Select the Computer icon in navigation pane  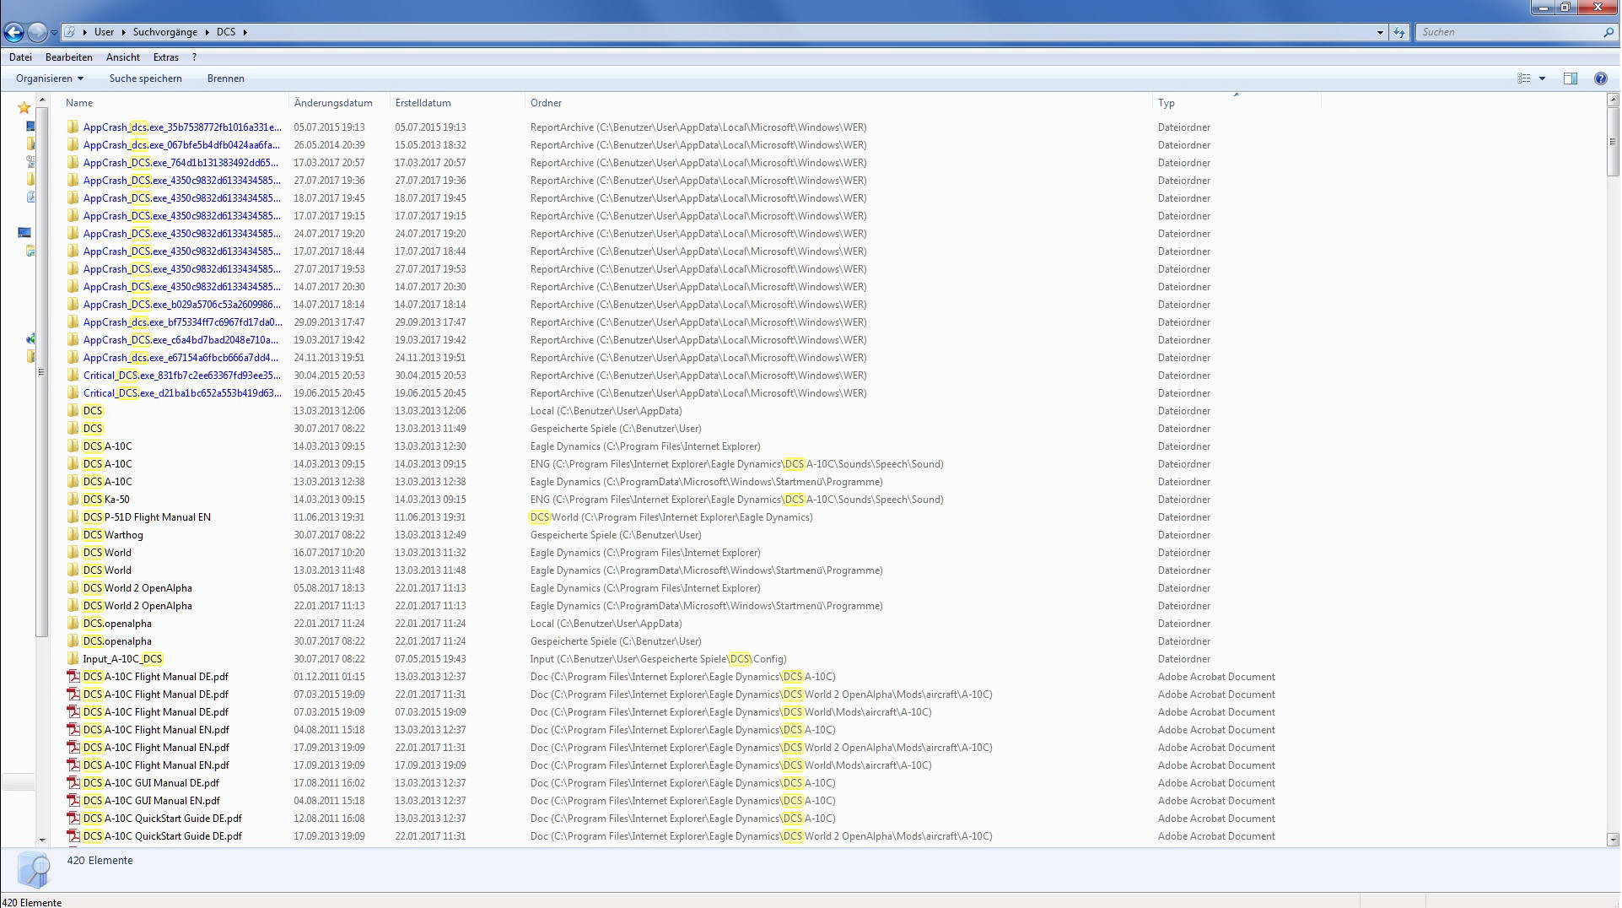[x=24, y=233]
